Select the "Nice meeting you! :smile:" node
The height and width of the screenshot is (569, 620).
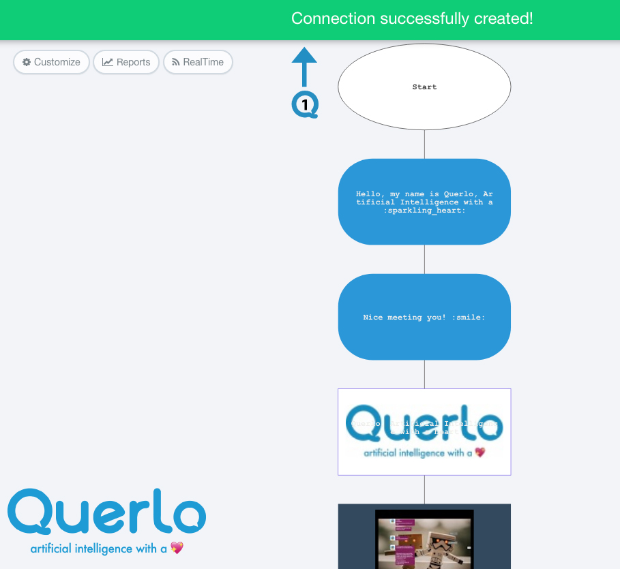424,317
